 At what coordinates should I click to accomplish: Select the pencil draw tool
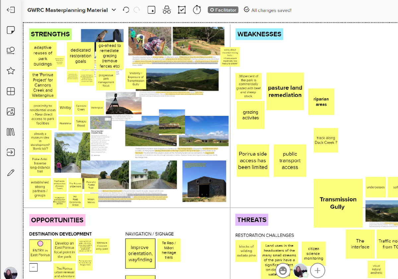(x=11, y=173)
